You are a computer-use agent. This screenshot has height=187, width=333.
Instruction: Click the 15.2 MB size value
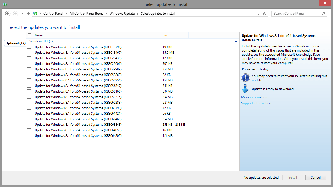[168, 53]
